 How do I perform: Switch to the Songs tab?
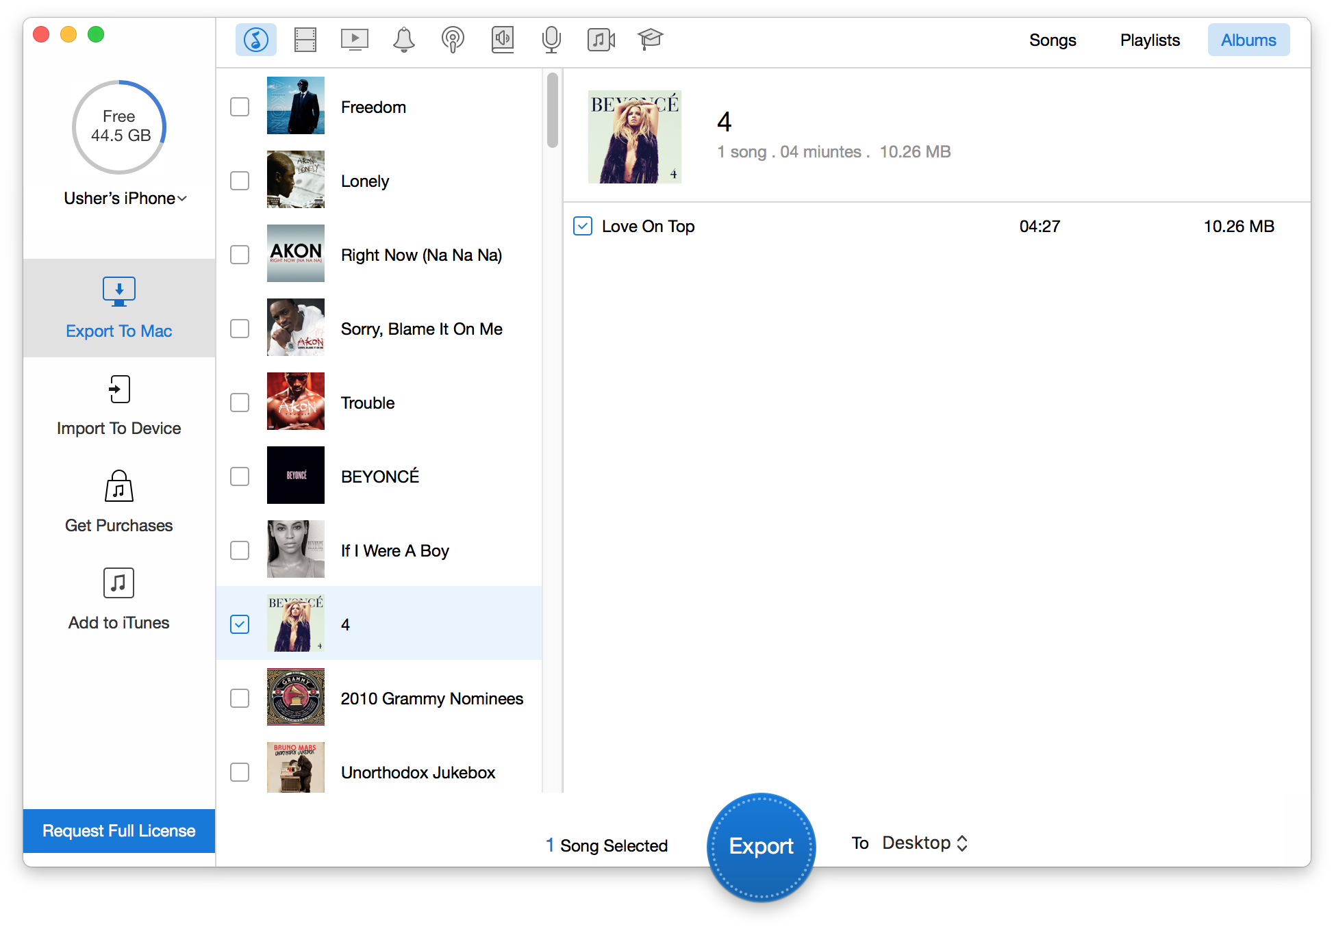pyautogui.click(x=1053, y=40)
